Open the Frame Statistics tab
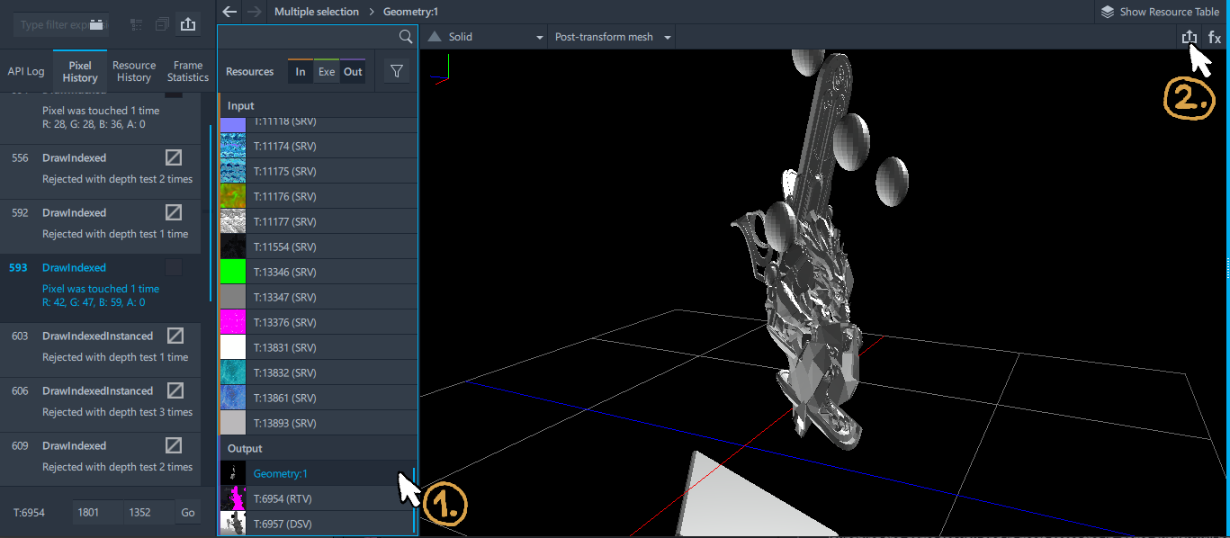This screenshot has height=538, width=1230. 188,71
